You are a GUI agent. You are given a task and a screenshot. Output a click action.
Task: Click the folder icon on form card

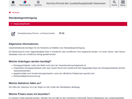point(63,33)
